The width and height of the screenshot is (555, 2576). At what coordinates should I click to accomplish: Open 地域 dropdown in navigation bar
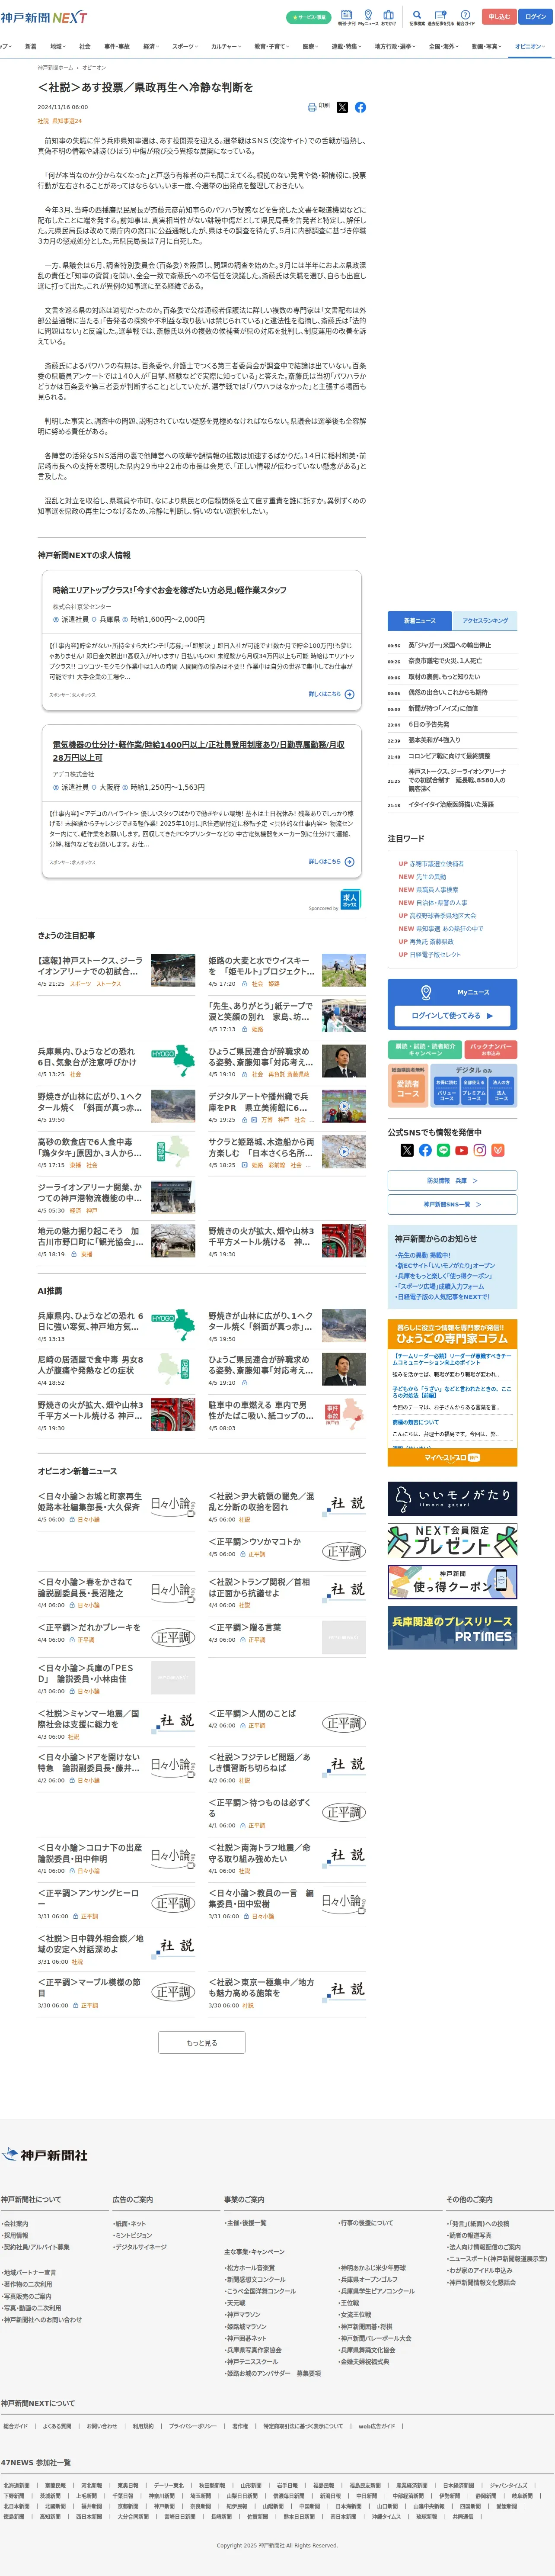point(57,46)
